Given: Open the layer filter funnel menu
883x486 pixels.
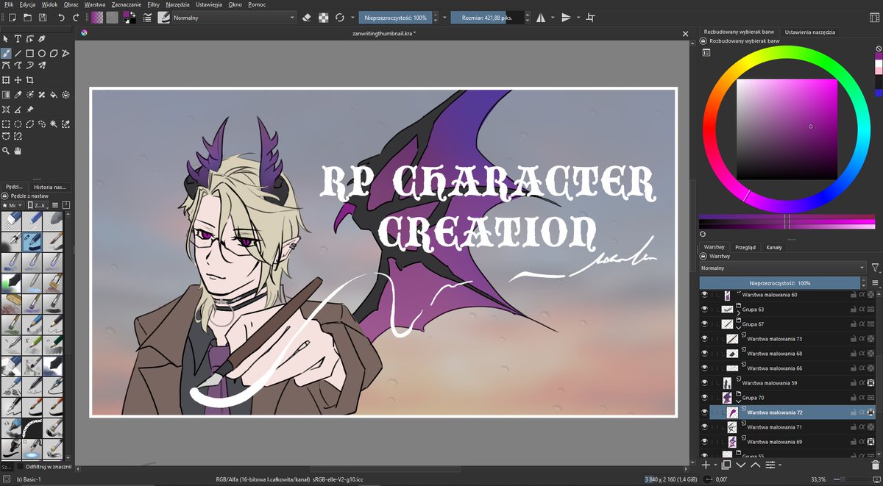Looking at the screenshot, I should [x=875, y=268].
